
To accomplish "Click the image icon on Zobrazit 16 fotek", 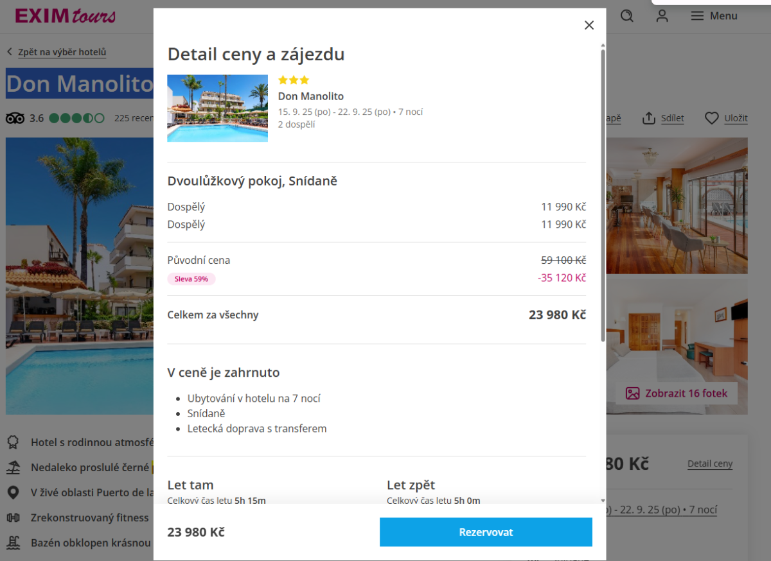I will coord(633,393).
